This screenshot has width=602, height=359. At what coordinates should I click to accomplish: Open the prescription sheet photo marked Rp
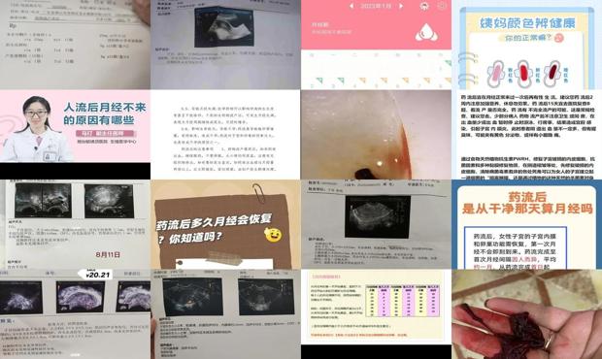76,45
